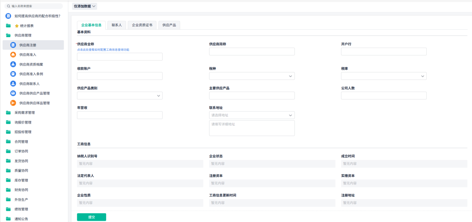Click the 实缴资本 disabled field
Image resolution: width=472 pixels, height=222 pixels.
click(x=404, y=183)
